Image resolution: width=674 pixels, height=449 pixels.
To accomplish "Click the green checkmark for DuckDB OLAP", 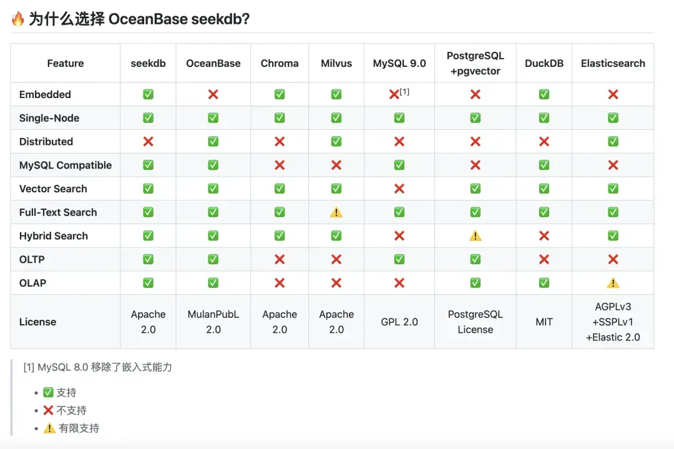I will click(544, 283).
